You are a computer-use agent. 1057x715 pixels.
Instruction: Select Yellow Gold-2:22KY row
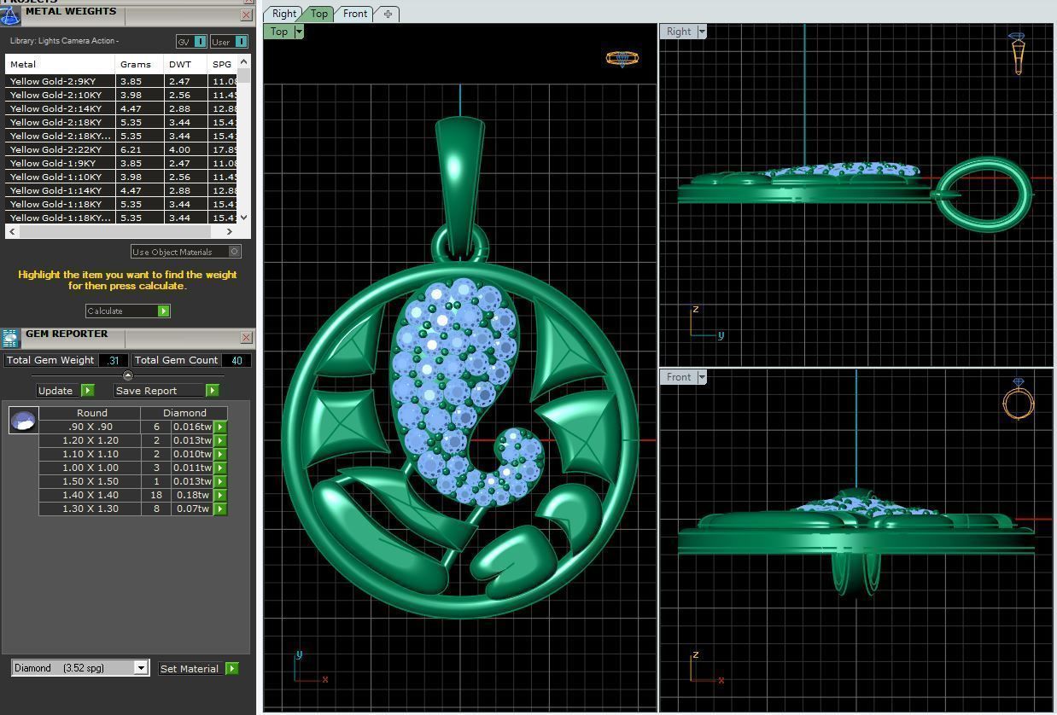pyautogui.click(x=121, y=149)
